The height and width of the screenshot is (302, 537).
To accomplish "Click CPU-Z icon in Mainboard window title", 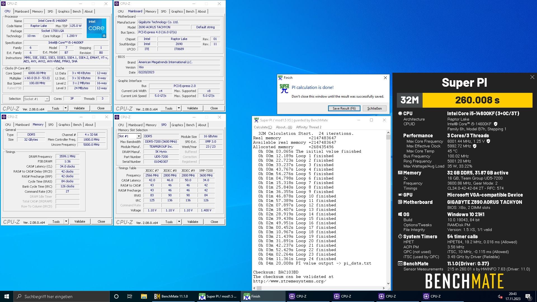I will (117, 4).
